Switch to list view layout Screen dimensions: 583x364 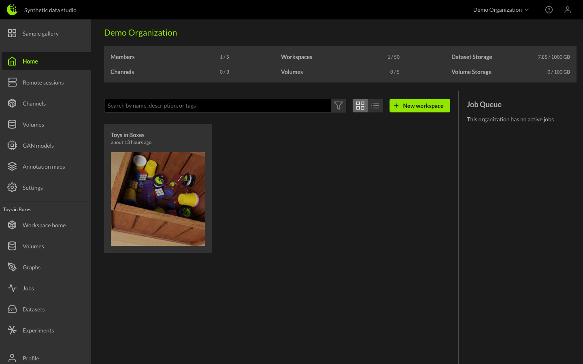pos(375,106)
